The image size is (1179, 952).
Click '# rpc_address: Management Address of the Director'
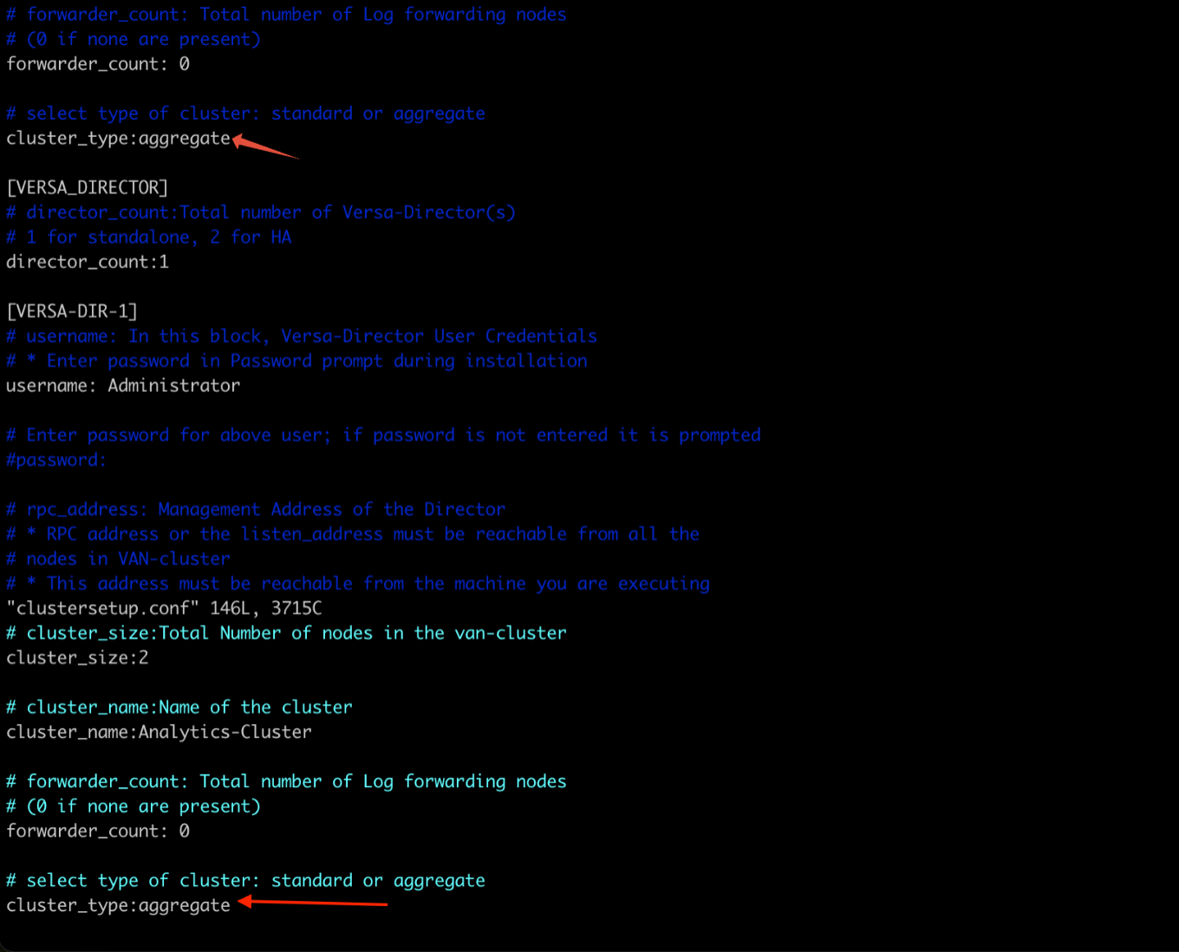[256, 510]
